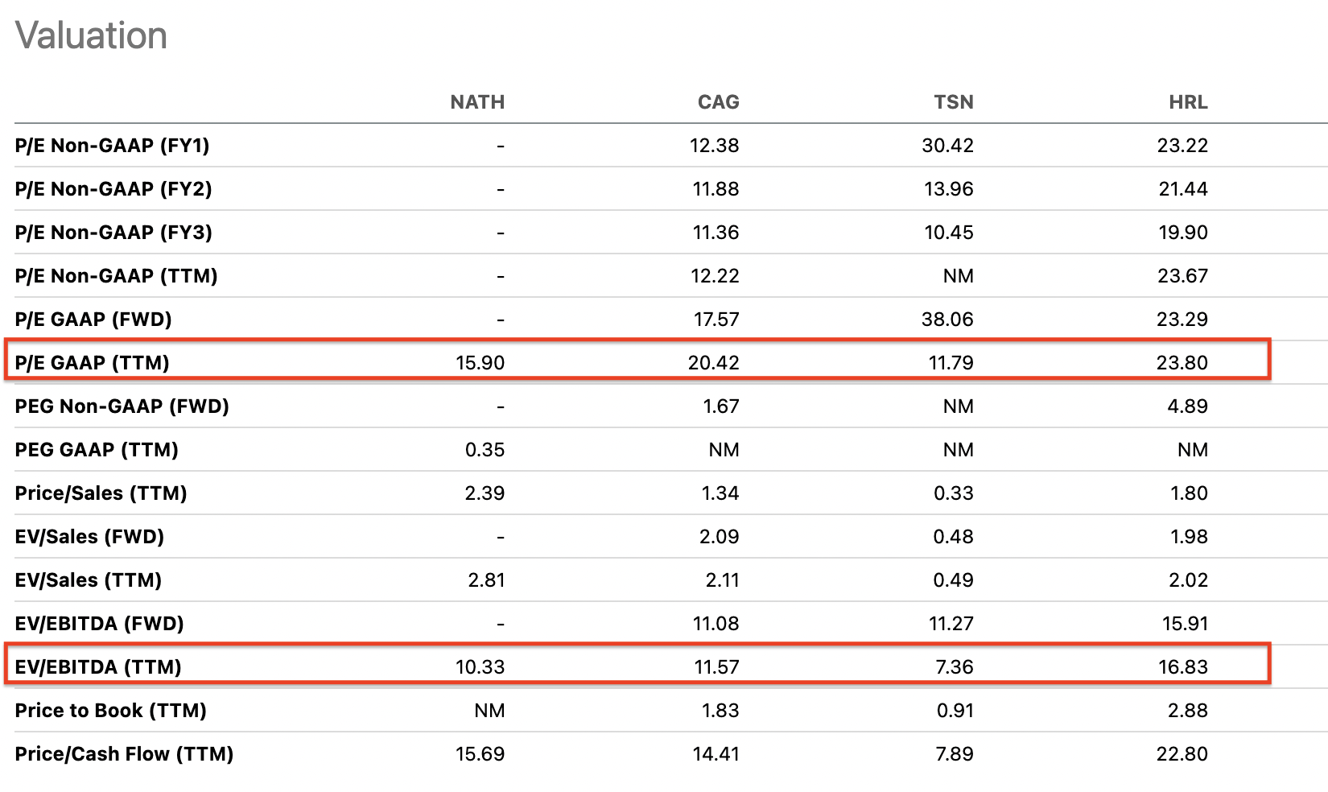
Task: Click TSN's P/E Non-GAAP (FY1) value 30.42
Action: point(947,146)
